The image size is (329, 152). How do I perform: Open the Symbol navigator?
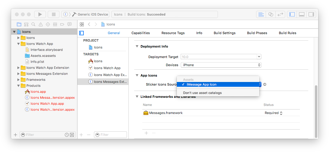[26, 25]
